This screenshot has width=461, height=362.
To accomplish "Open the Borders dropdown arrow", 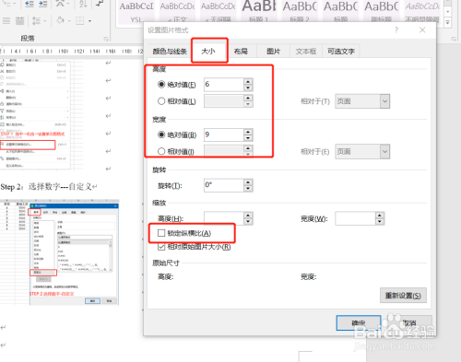I will click(x=89, y=21).
